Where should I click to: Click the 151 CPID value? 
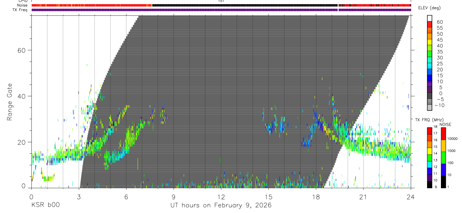click(221, 1)
